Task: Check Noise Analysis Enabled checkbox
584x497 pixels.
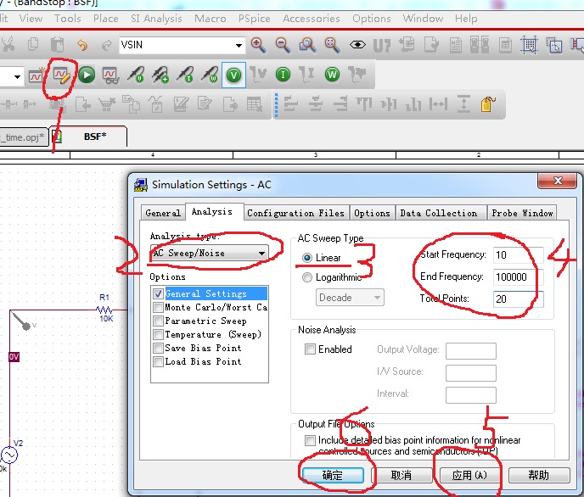Action: pyautogui.click(x=310, y=349)
